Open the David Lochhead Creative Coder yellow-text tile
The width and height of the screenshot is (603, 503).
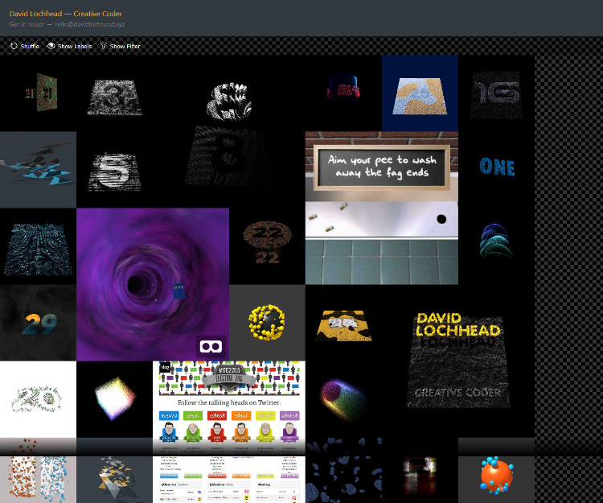(457, 360)
